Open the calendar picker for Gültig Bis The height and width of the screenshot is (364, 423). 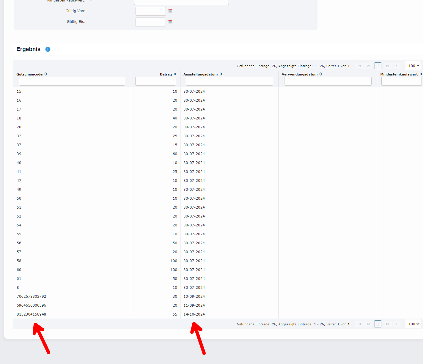click(170, 21)
